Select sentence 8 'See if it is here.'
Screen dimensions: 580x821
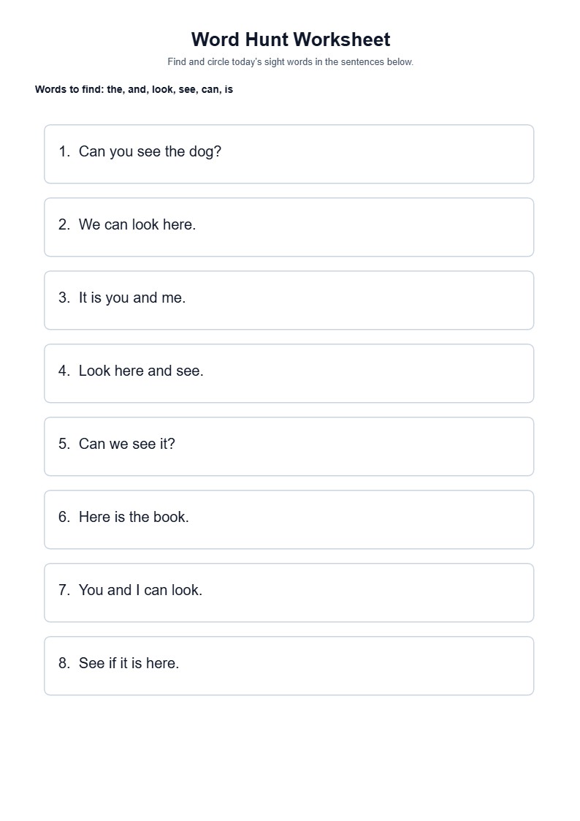[x=289, y=666]
